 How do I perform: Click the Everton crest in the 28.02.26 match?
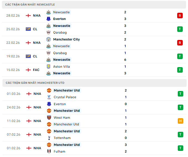[x=49, y=19]
